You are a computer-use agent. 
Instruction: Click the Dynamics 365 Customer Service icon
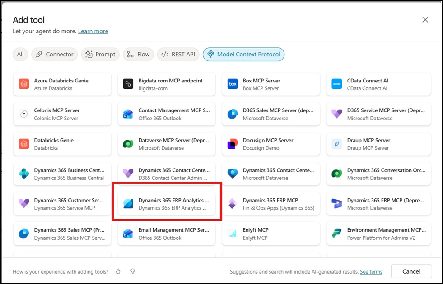point(24,204)
